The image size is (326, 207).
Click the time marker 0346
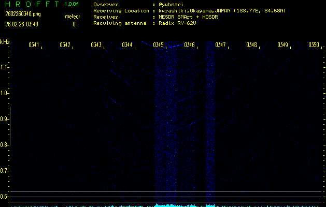pyautogui.click(x=189, y=45)
